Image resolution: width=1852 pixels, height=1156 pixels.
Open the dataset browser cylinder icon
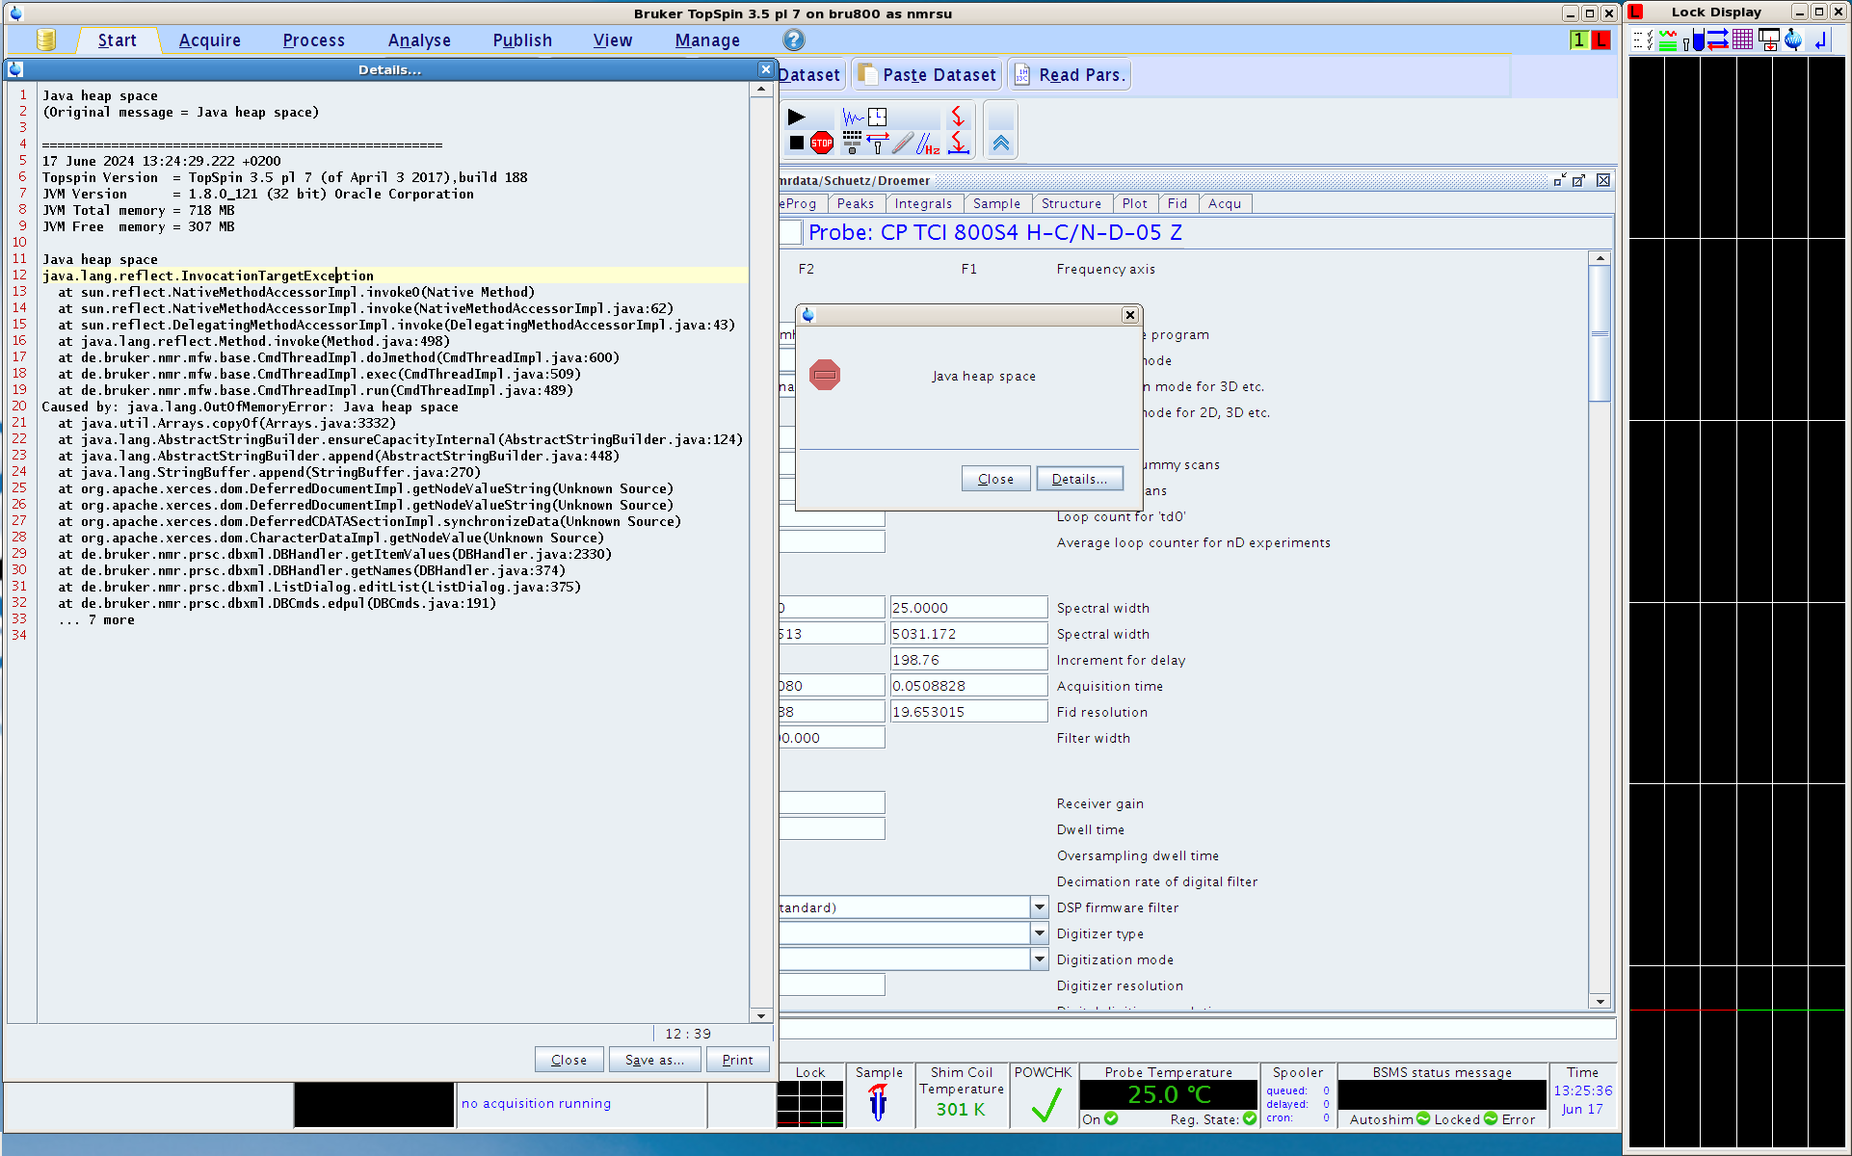[x=45, y=39]
